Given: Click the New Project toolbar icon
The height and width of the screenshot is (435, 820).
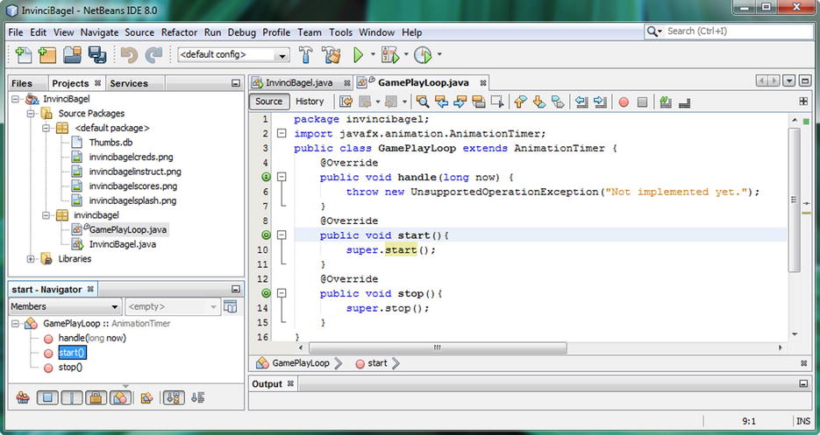Looking at the screenshot, I should [x=47, y=54].
